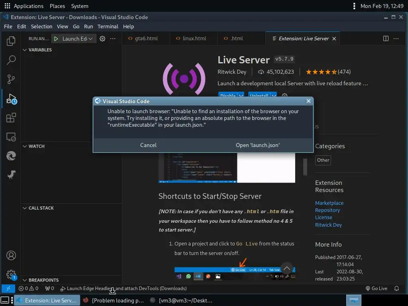Open launch.json via debug gear icon
The height and width of the screenshot is (306, 408).
click(x=102, y=39)
